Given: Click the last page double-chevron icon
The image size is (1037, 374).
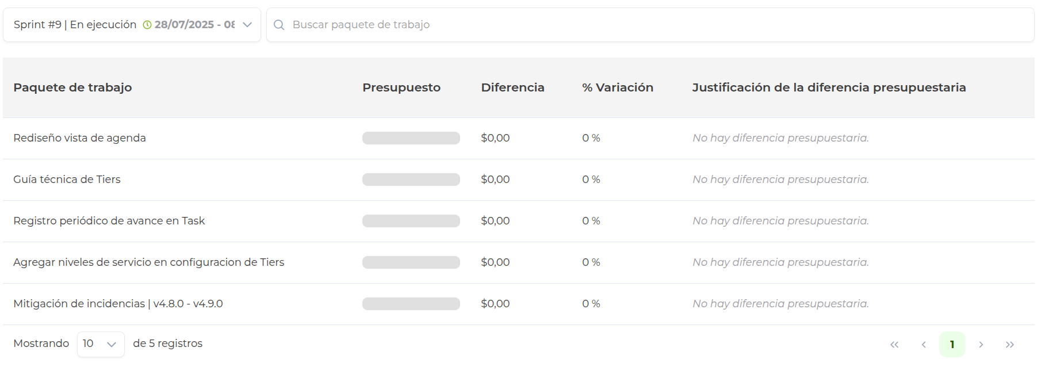Looking at the screenshot, I should (1010, 344).
